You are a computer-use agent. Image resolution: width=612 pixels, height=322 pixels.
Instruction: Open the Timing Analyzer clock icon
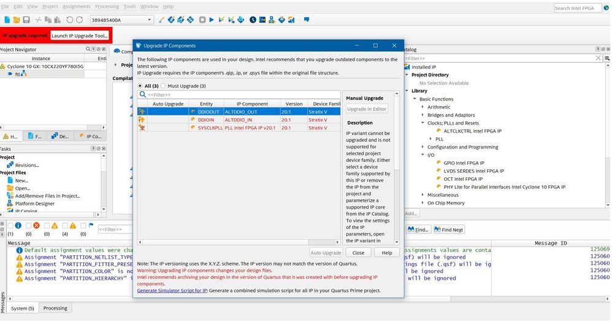point(253,20)
